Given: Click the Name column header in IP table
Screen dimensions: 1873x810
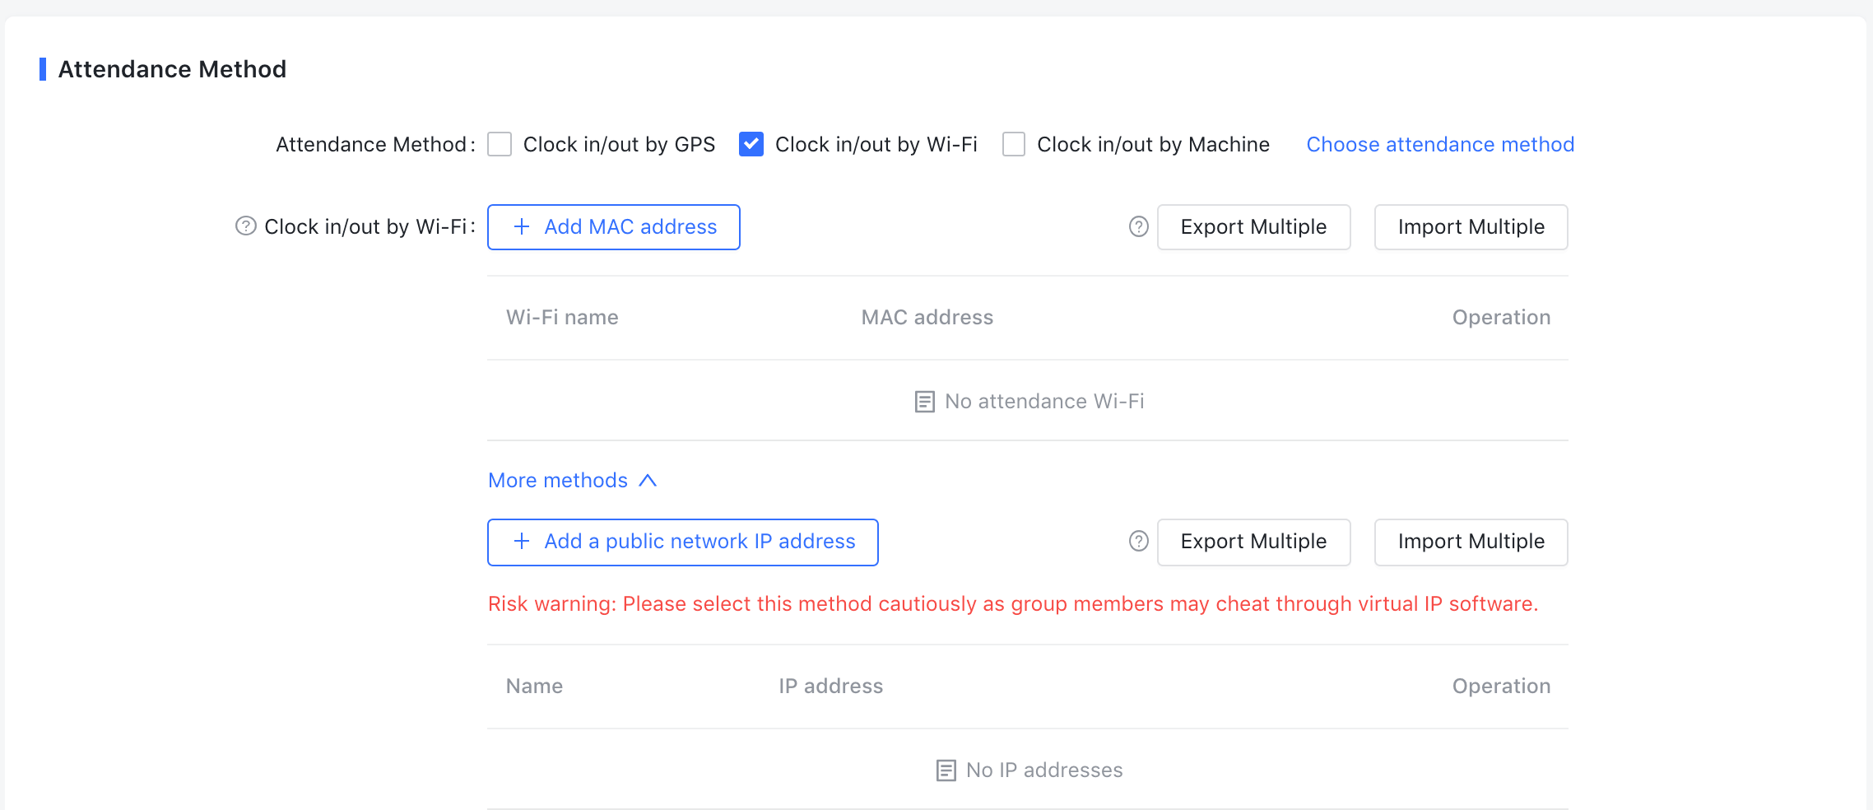Looking at the screenshot, I should coord(534,687).
